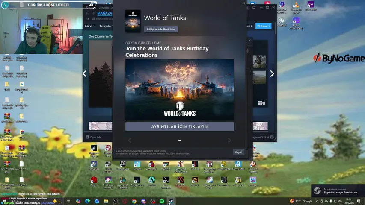Open Among Us desktop shortcut
Image resolution: width=365 pixels, height=205 pixels.
pyautogui.click(x=151, y=166)
